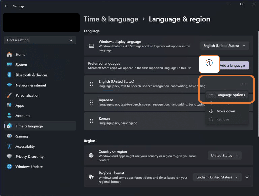Click the System monitor icon
This screenshot has height=196, width=259.
coord(9,65)
